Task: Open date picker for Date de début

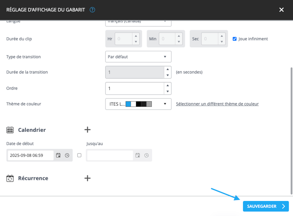Action: point(58,155)
